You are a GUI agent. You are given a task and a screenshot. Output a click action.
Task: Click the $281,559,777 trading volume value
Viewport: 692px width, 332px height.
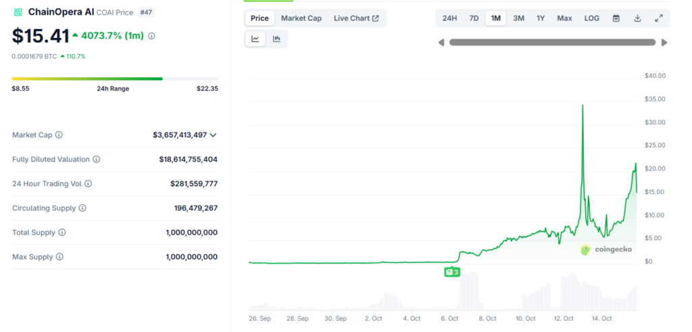coord(194,184)
